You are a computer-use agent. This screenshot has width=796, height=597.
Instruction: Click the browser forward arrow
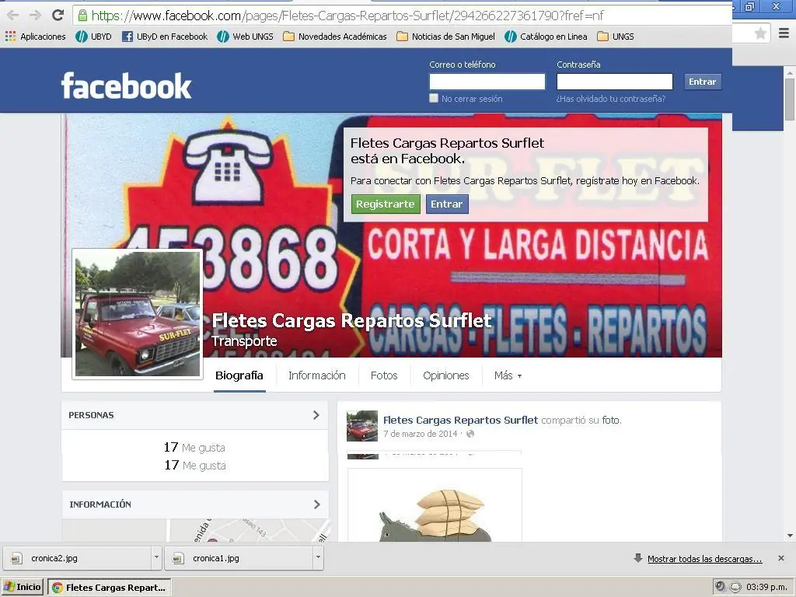tap(35, 16)
